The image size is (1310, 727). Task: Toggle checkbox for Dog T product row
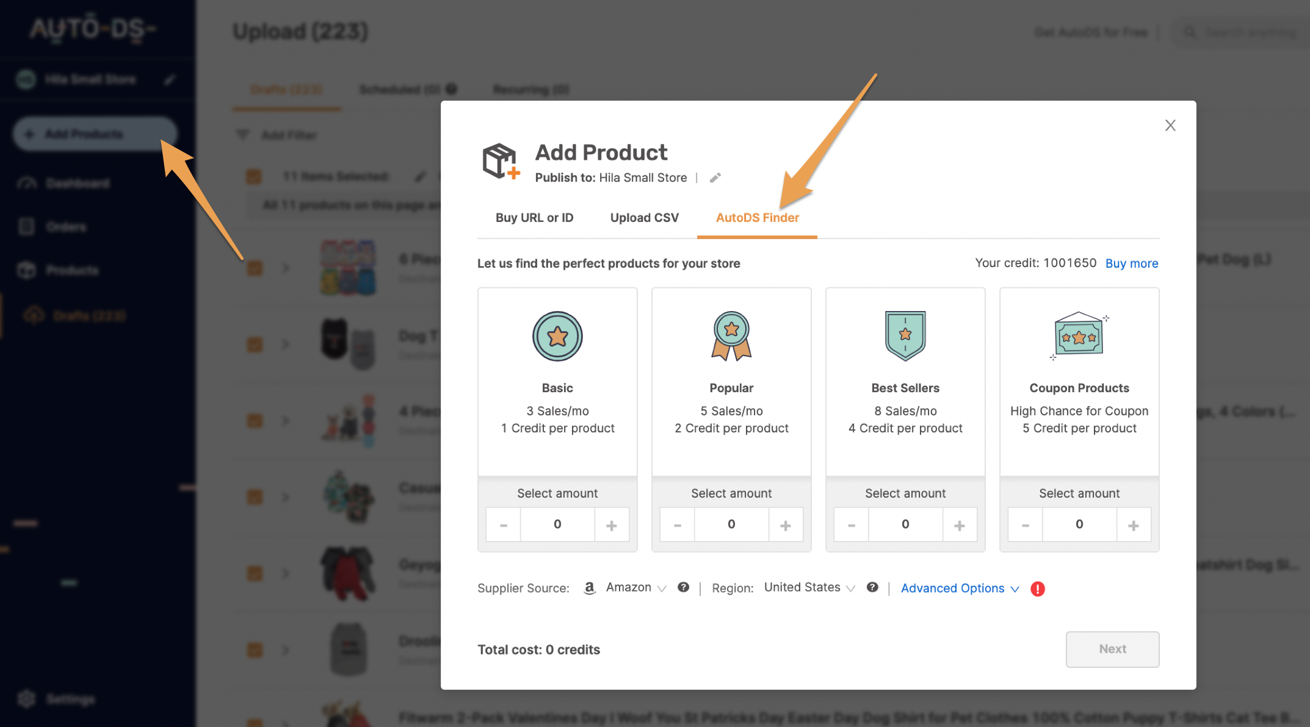(255, 345)
